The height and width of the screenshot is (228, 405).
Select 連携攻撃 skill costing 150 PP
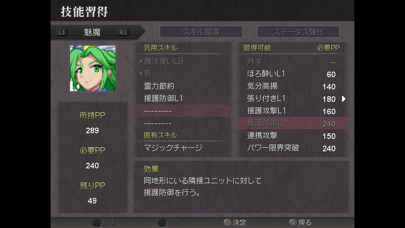click(x=292, y=136)
